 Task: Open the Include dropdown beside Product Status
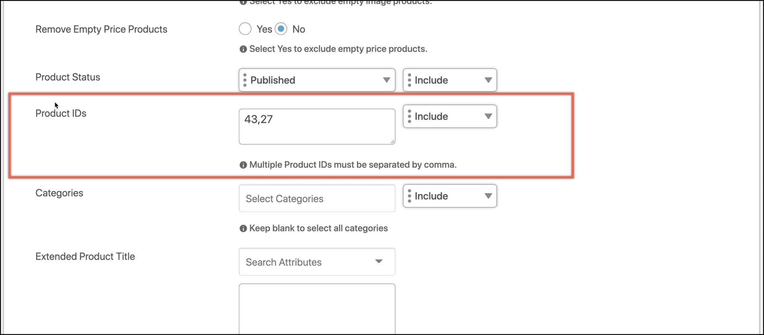pos(450,80)
